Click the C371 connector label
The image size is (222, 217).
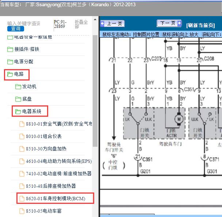pyautogui.click(x=214, y=160)
